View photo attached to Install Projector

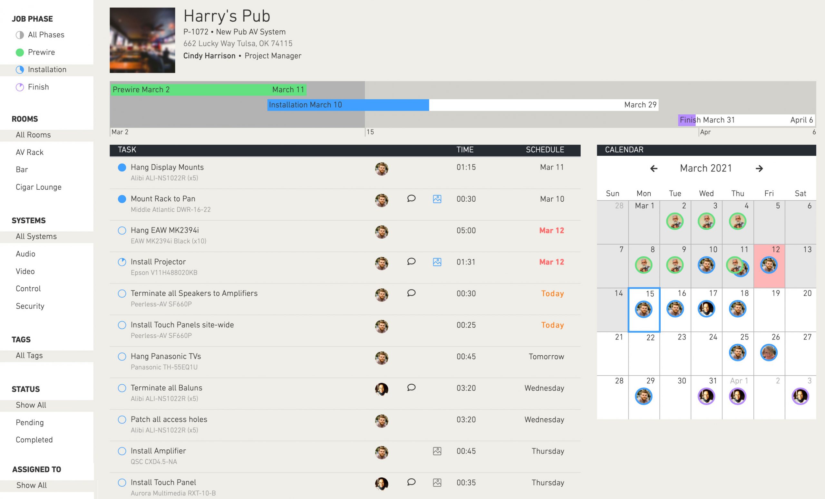pos(437,262)
